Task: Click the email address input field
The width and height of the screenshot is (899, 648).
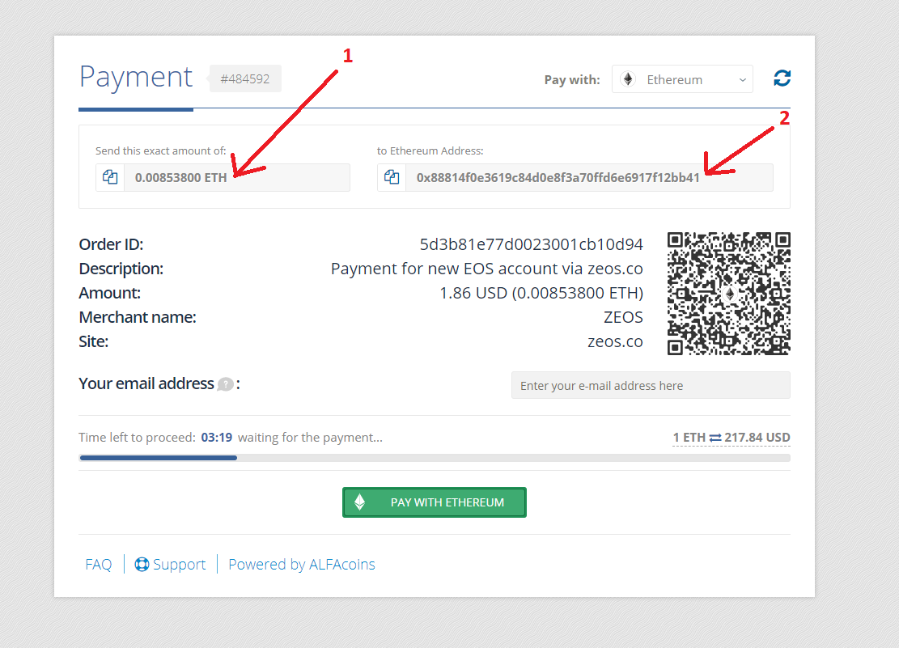Action: click(651, 385)
